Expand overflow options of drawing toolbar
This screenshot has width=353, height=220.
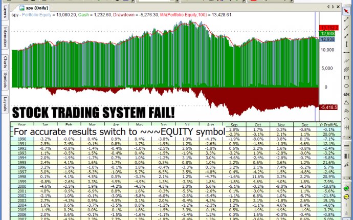point(346,137)
